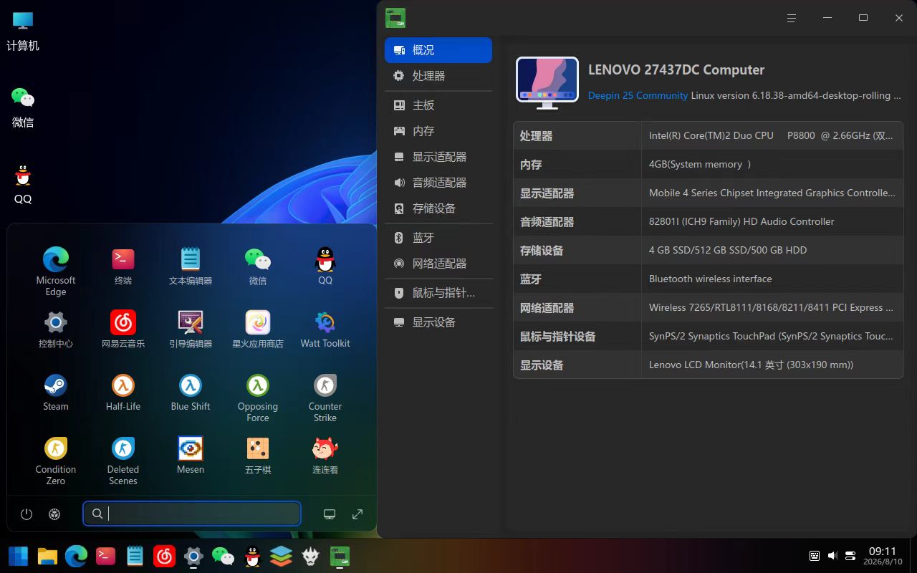Open the 计算机 desktop shortcut

(23, 31)
